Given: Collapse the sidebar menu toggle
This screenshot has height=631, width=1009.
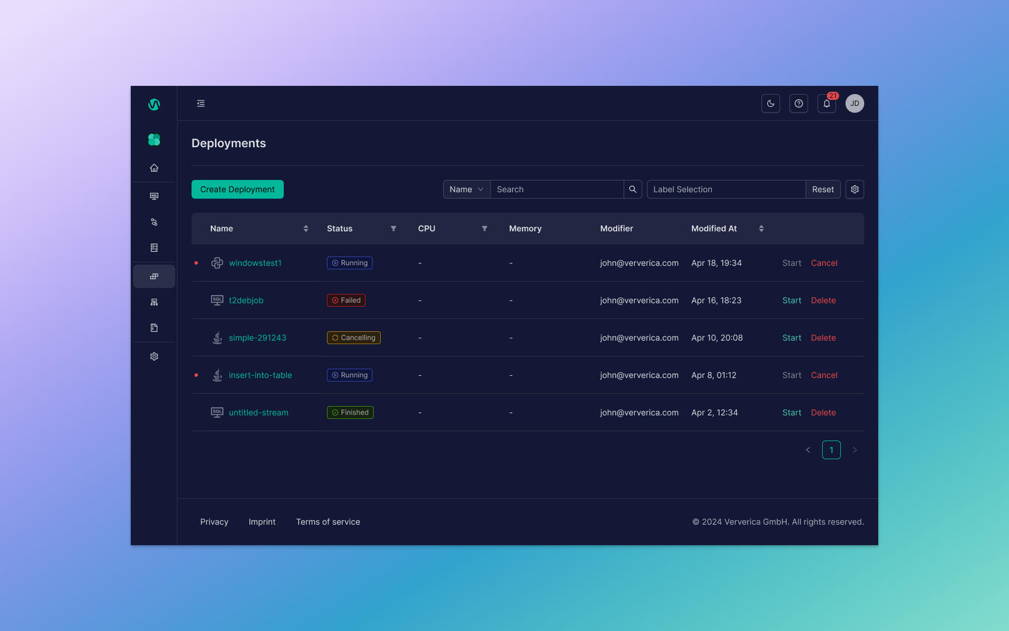Looking at the screenshot, I should pyautogui.click(x=201, y=103).
